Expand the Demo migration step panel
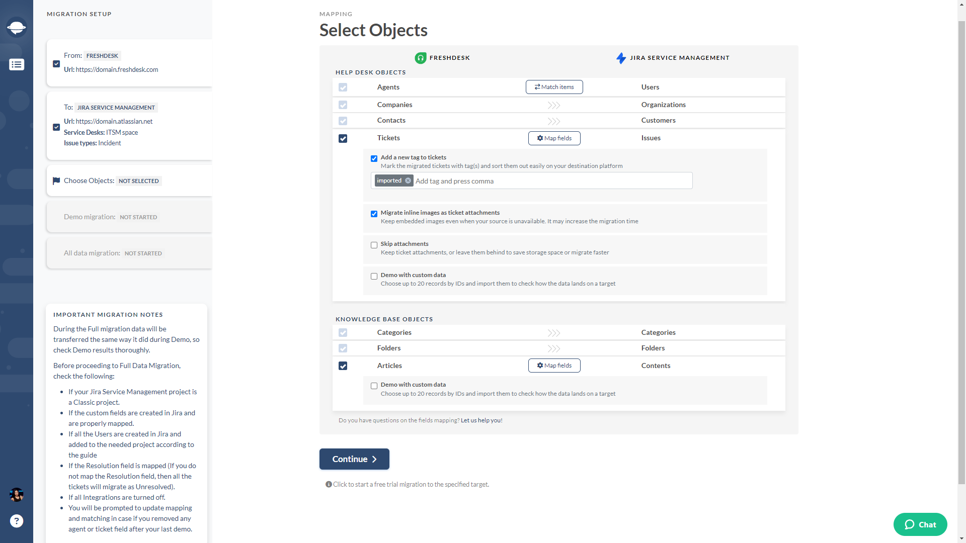966x543 pixels. 129,217
